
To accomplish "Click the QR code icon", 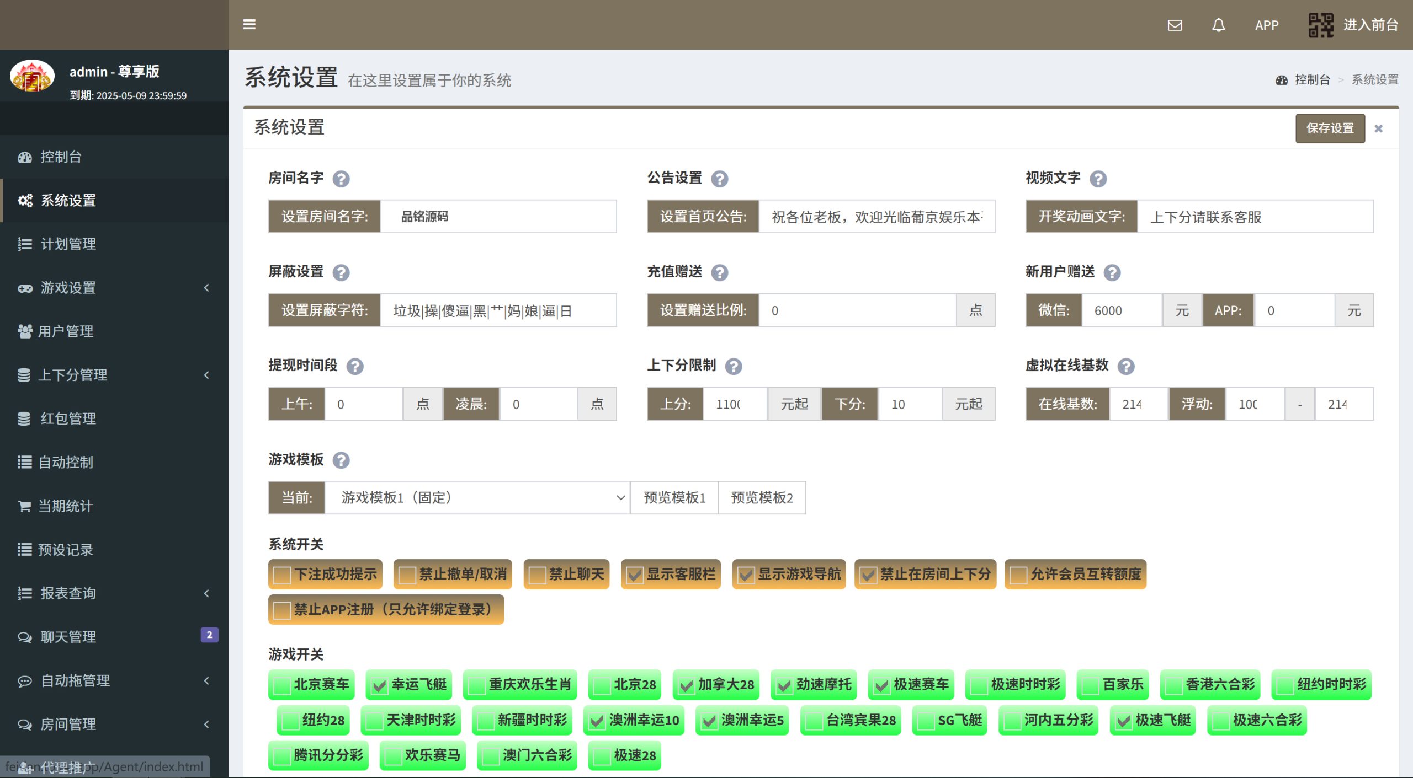I will tap(1321, 25).
